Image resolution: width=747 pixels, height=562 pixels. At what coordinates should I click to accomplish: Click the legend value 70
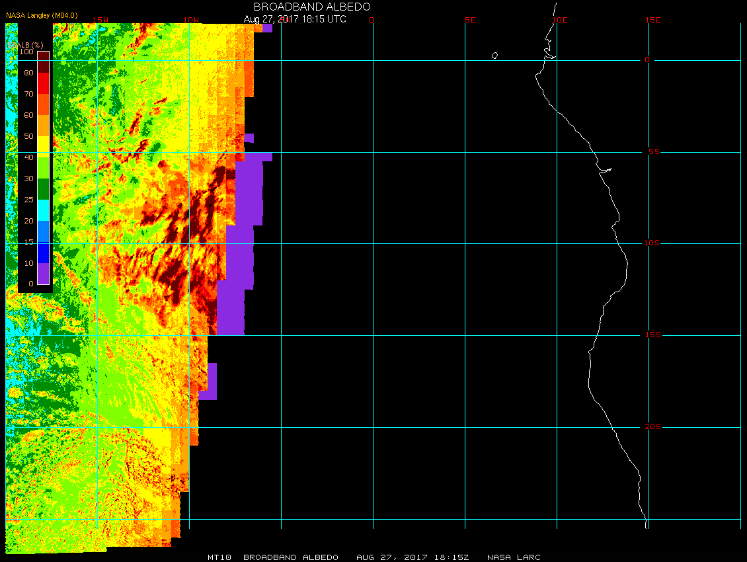coord(28,94)
